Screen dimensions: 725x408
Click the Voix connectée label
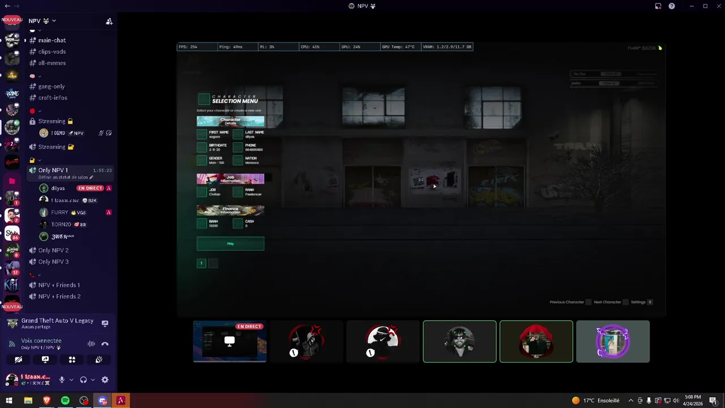(41, 341)
